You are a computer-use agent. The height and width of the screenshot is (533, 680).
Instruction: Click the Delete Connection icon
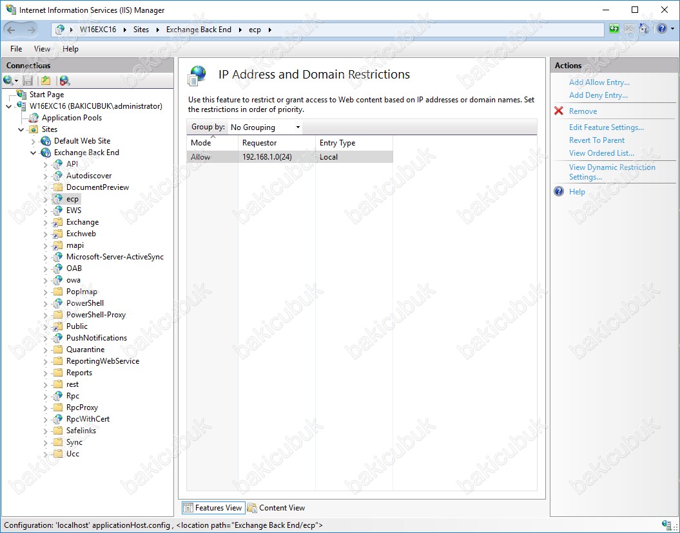(64, 80)
